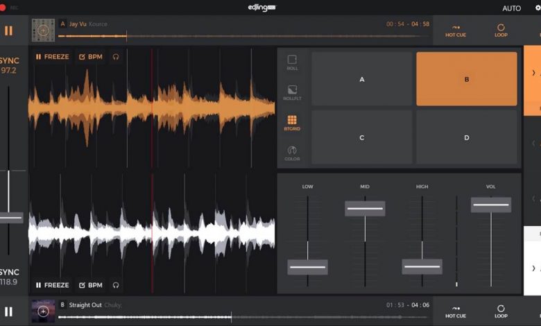Toggle headphone cue on bottom deck
Screen dimensions: 541x326
pos(116,285)
